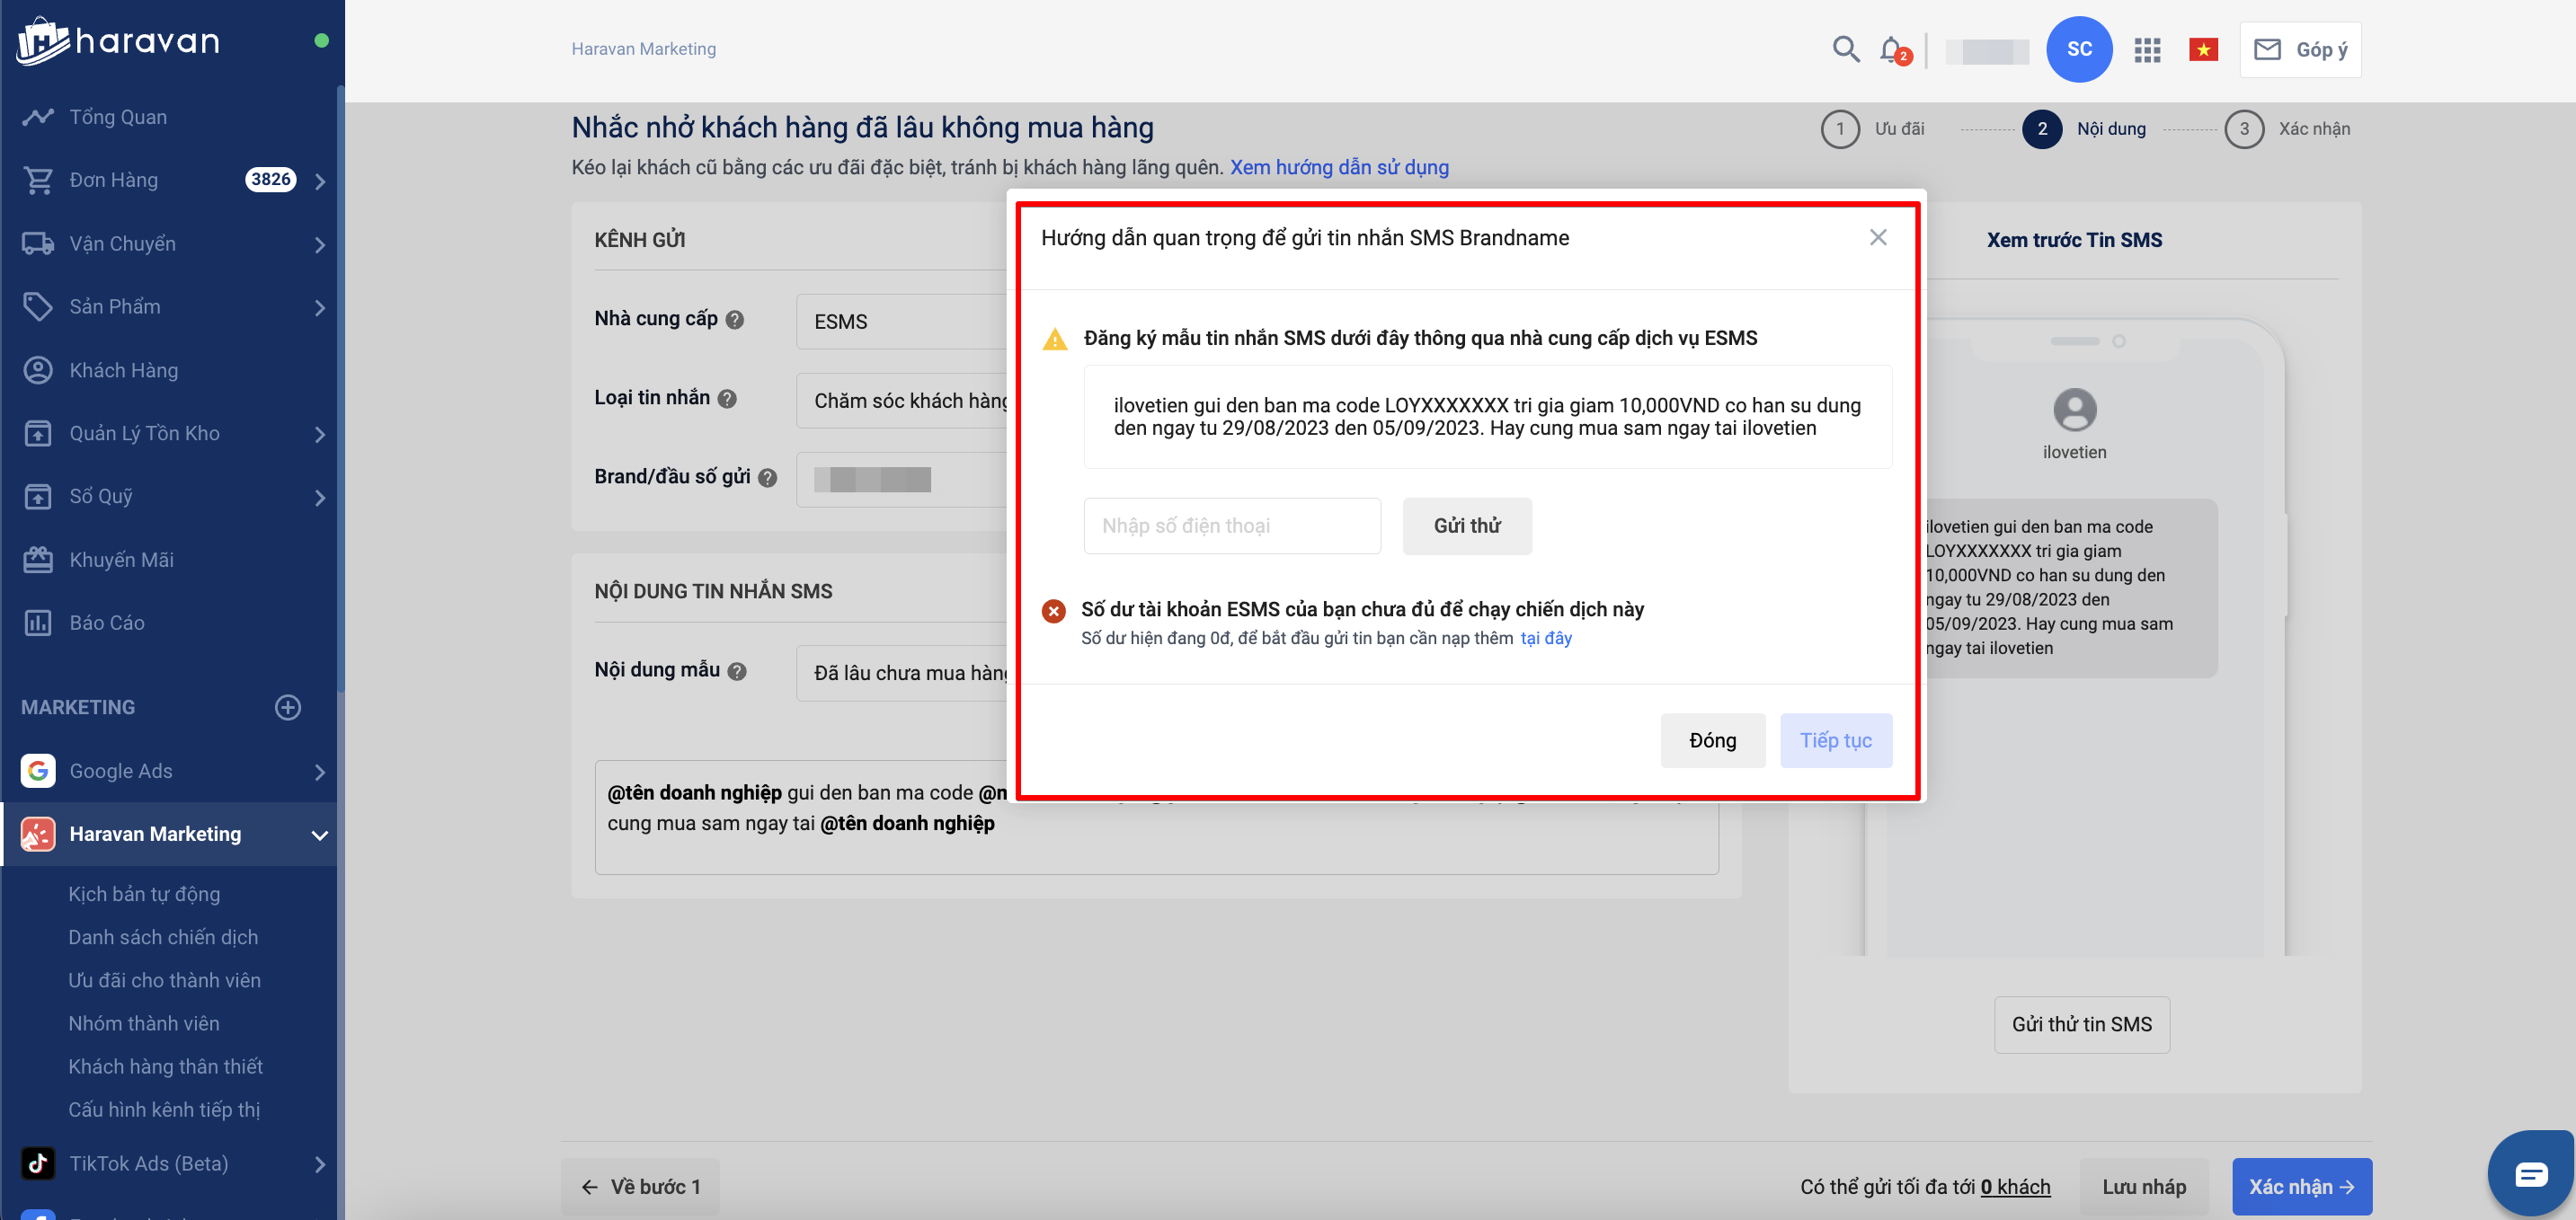The image size is (2576, 1220).
Task: Click the Gửi thử button in dialog
Action: tap(1467, 526)
